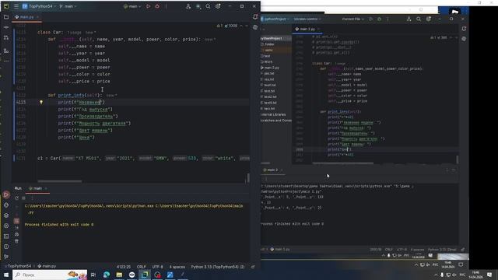
Task: Open Notifications bell in left IDE
Action: (x=255, y=17)
